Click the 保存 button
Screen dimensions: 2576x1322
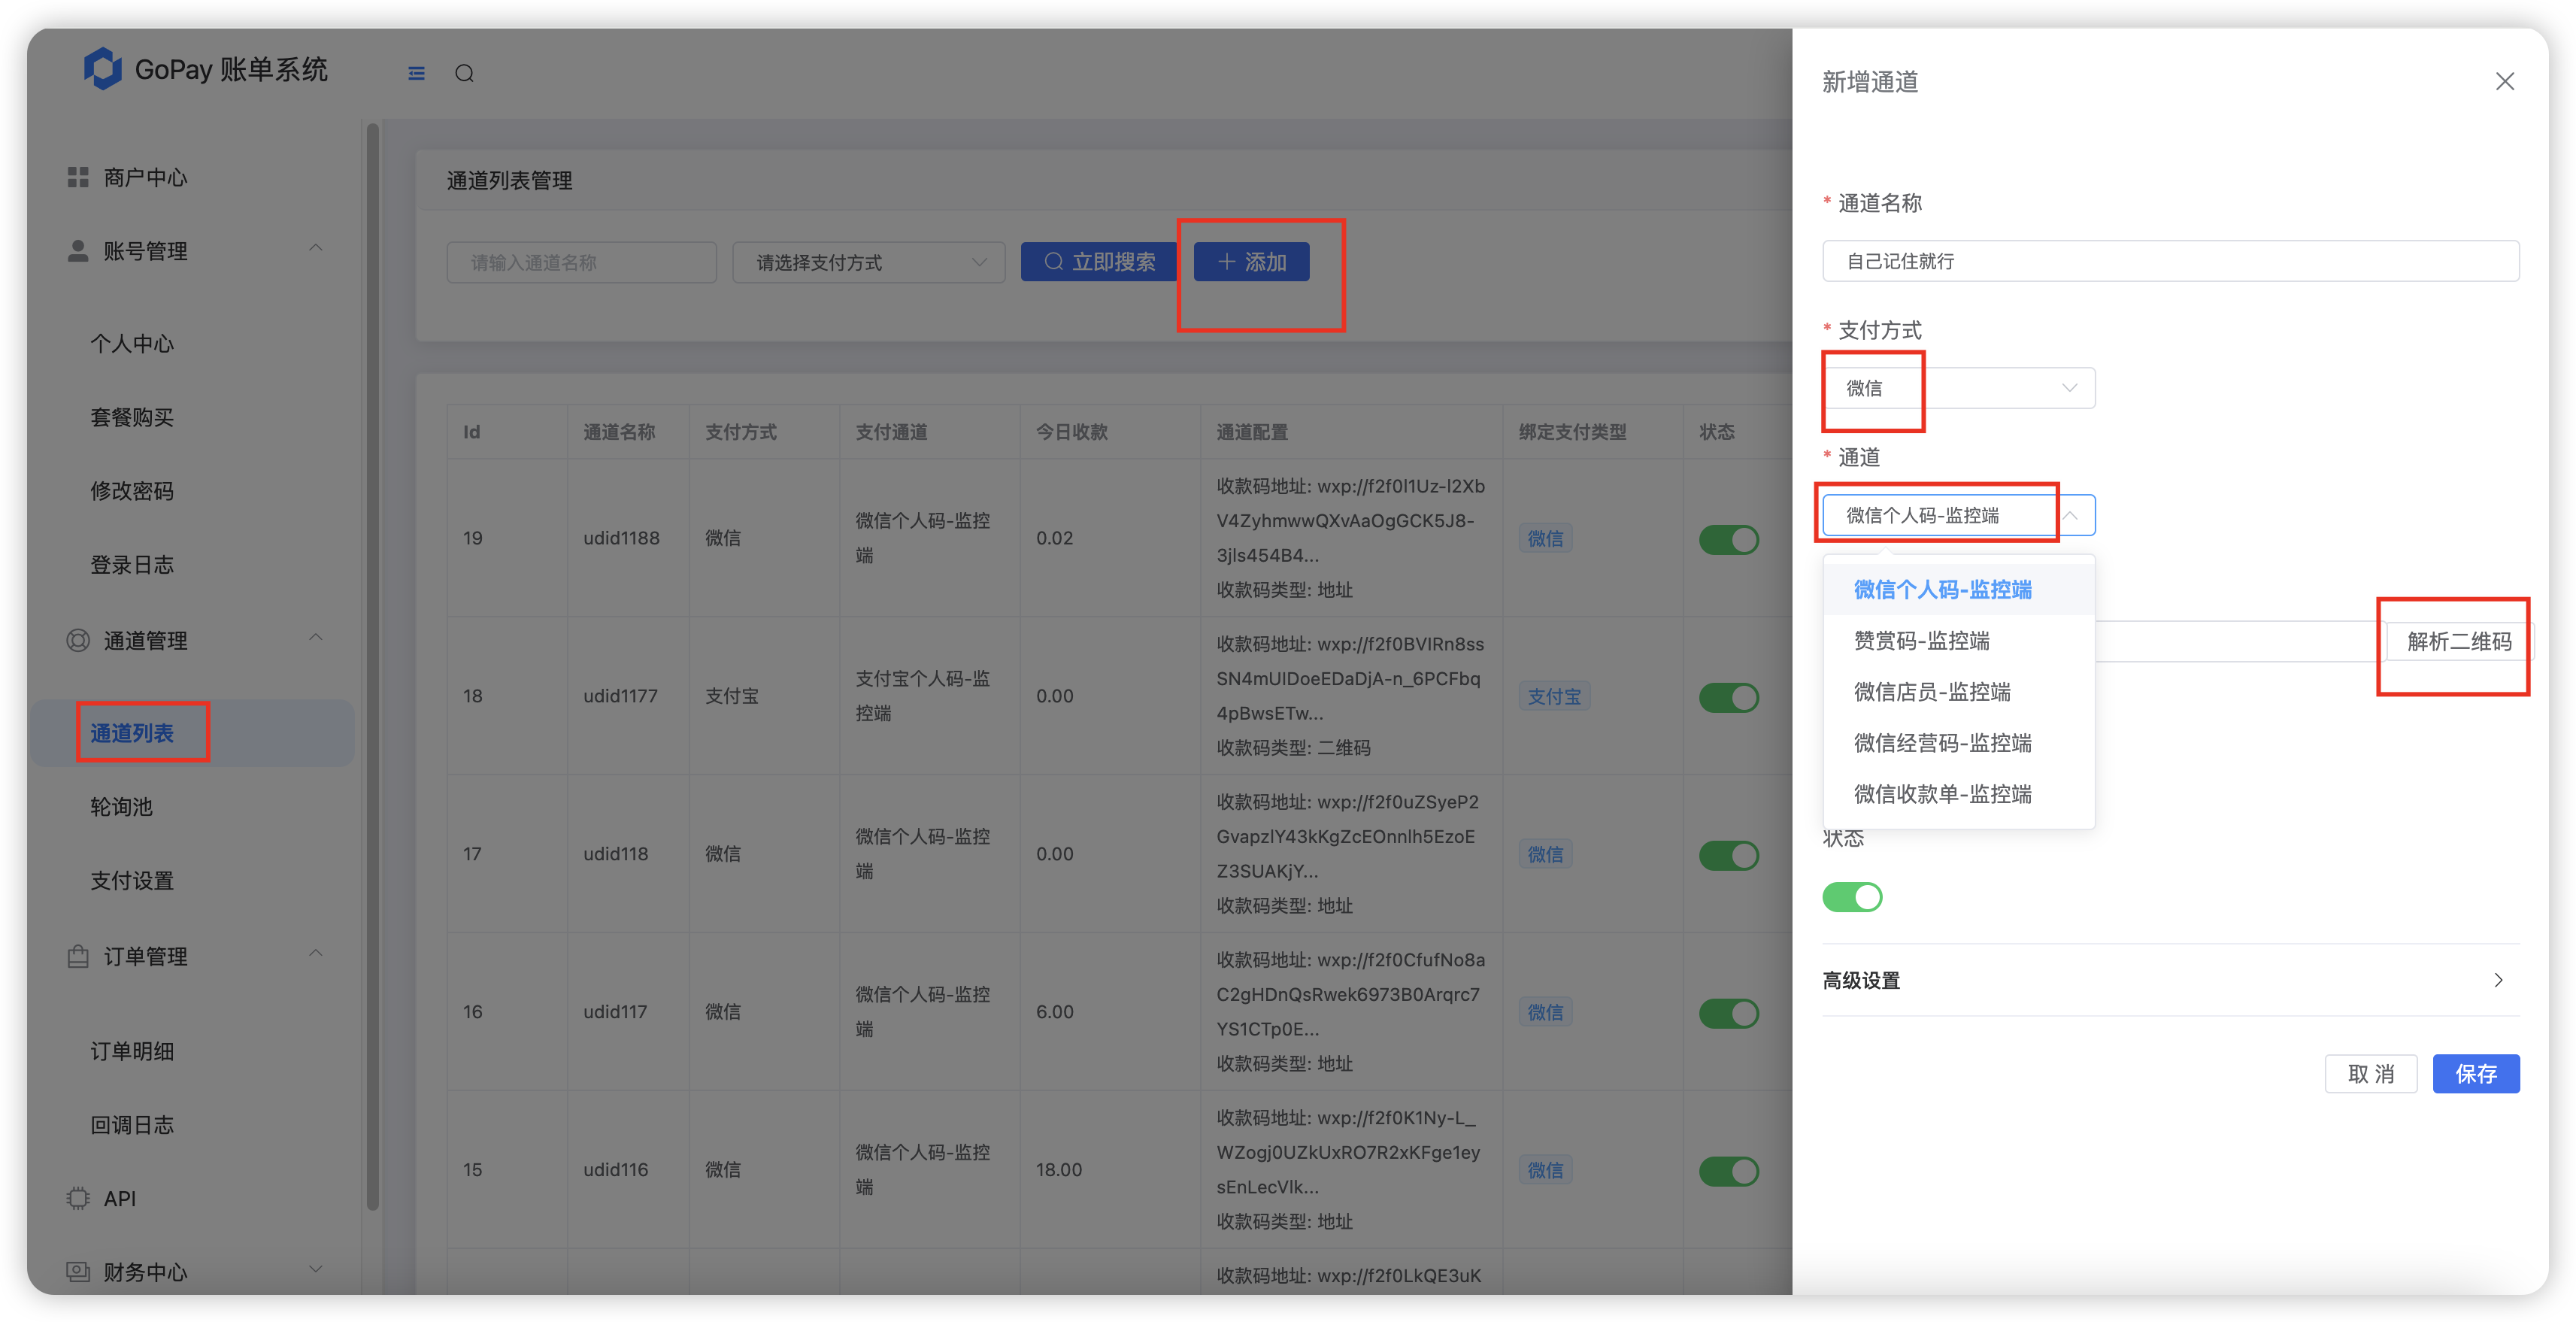tap(2476, 1074)
